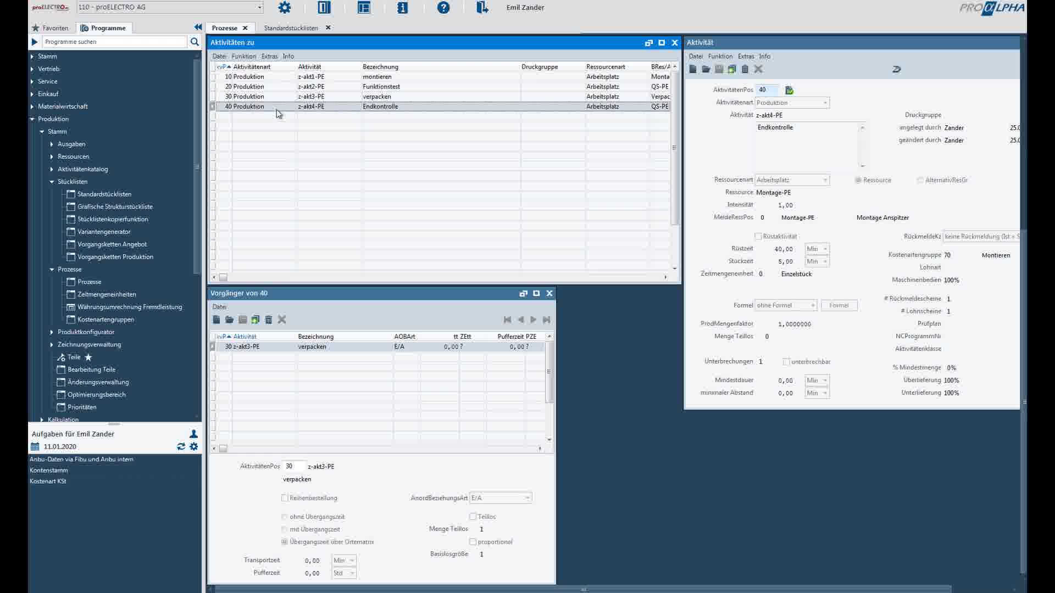Viewport: 1055px width, 593px height.
Task: Open the company dropdown 110 - proELECTRO AG
Action: [170, 7]
